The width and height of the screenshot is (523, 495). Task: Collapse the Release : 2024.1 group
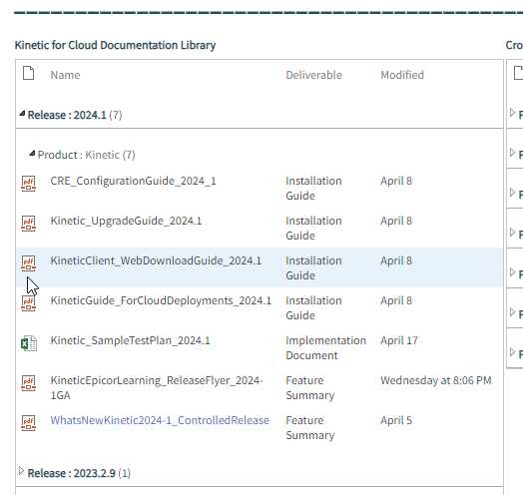(22, 114)
